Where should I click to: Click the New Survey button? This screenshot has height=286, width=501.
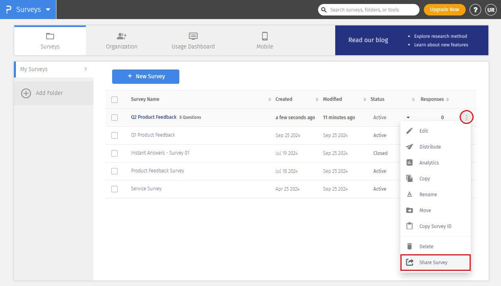(146, 77)
